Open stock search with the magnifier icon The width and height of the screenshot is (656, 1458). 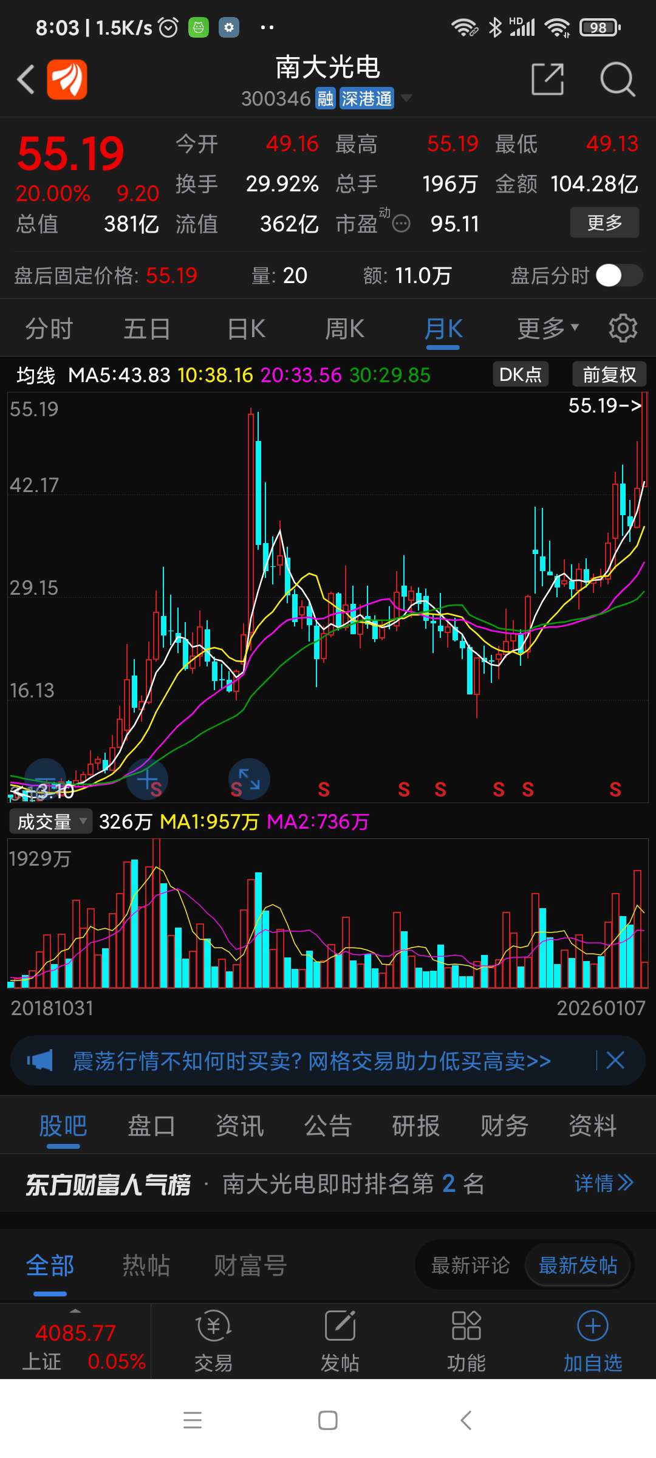[x=617, y=79]
